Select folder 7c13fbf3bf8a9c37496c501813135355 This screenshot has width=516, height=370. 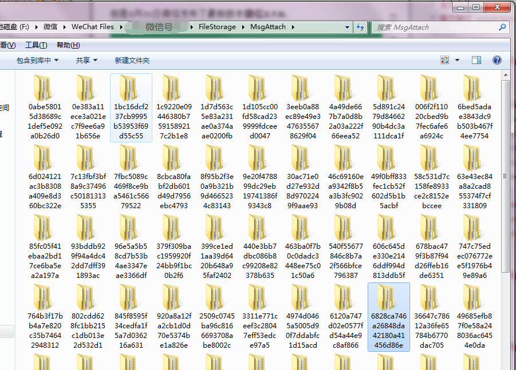tap(88, 177)
